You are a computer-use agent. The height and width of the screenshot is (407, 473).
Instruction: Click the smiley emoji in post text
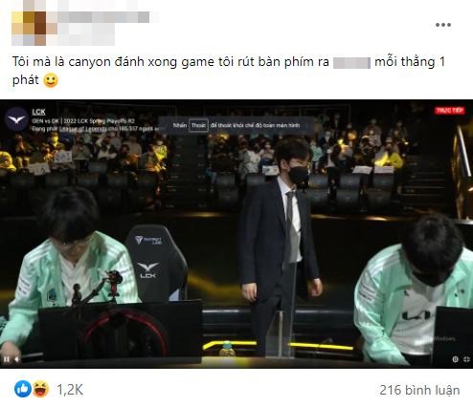click(x=51, y=80)
